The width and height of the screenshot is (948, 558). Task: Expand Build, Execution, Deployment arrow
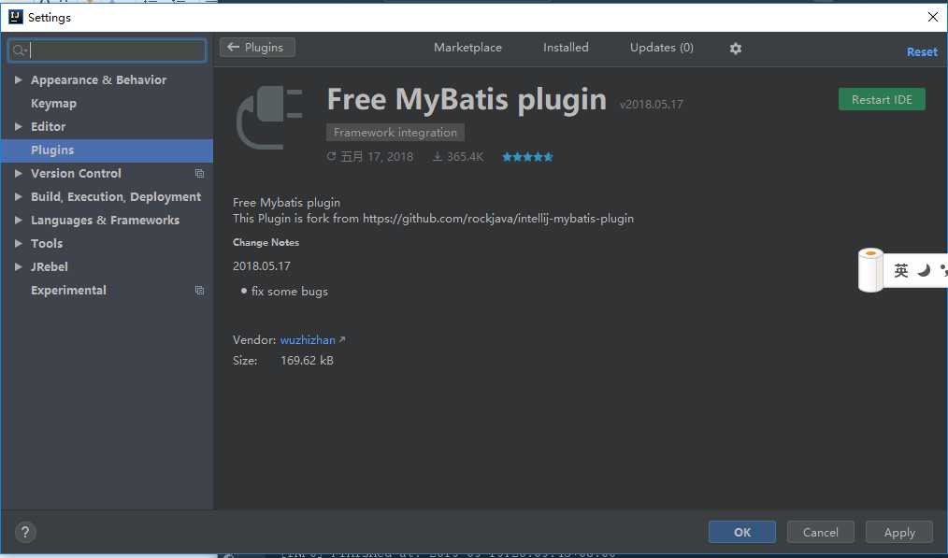coord(18,196)
